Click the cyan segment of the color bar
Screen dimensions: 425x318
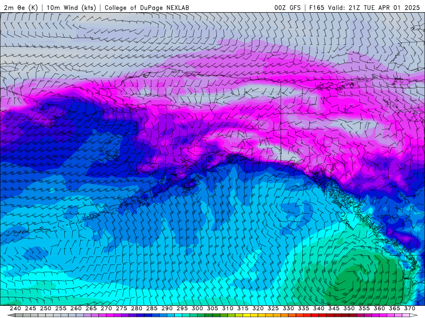click(178, 315)
